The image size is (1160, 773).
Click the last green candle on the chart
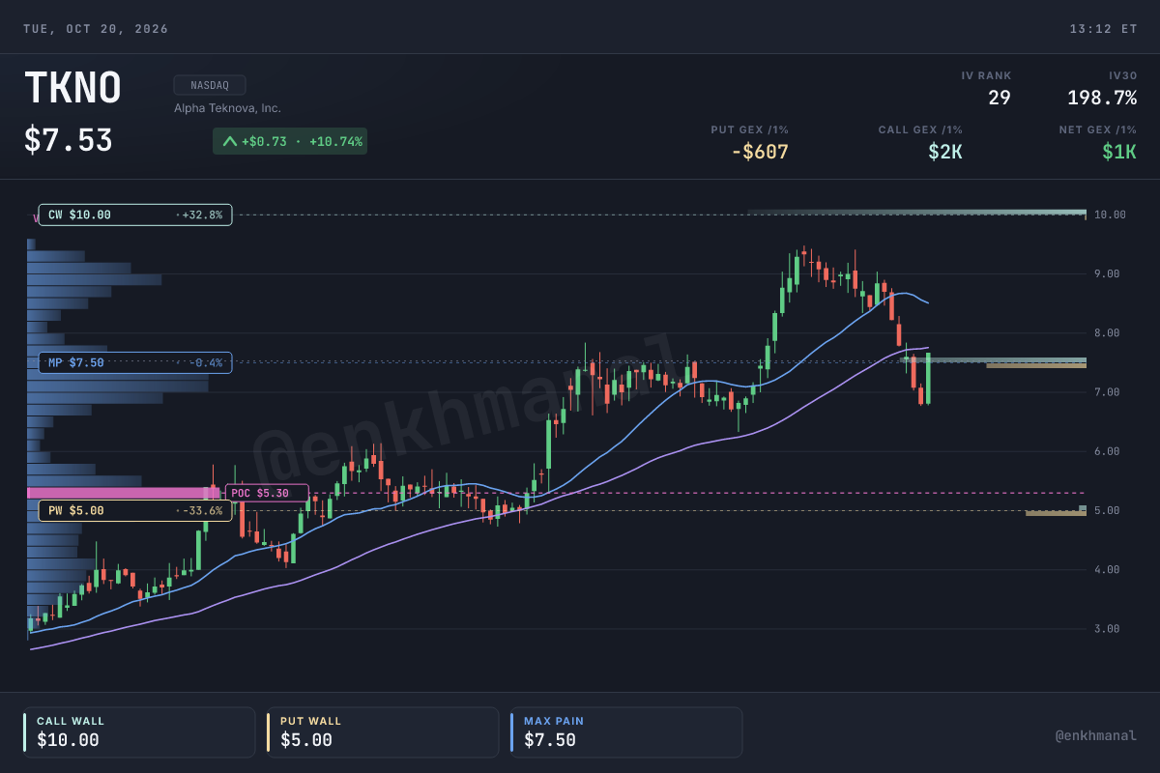point(928,378)
